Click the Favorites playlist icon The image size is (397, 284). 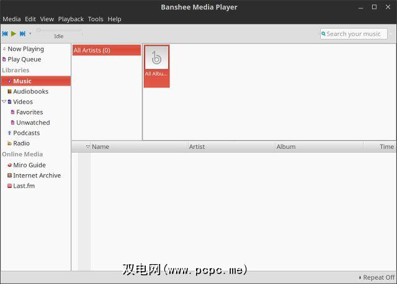12,112
